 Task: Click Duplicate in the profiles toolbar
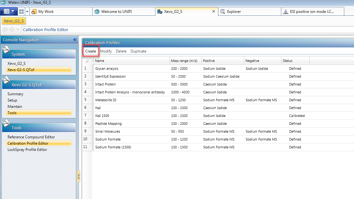138,51
